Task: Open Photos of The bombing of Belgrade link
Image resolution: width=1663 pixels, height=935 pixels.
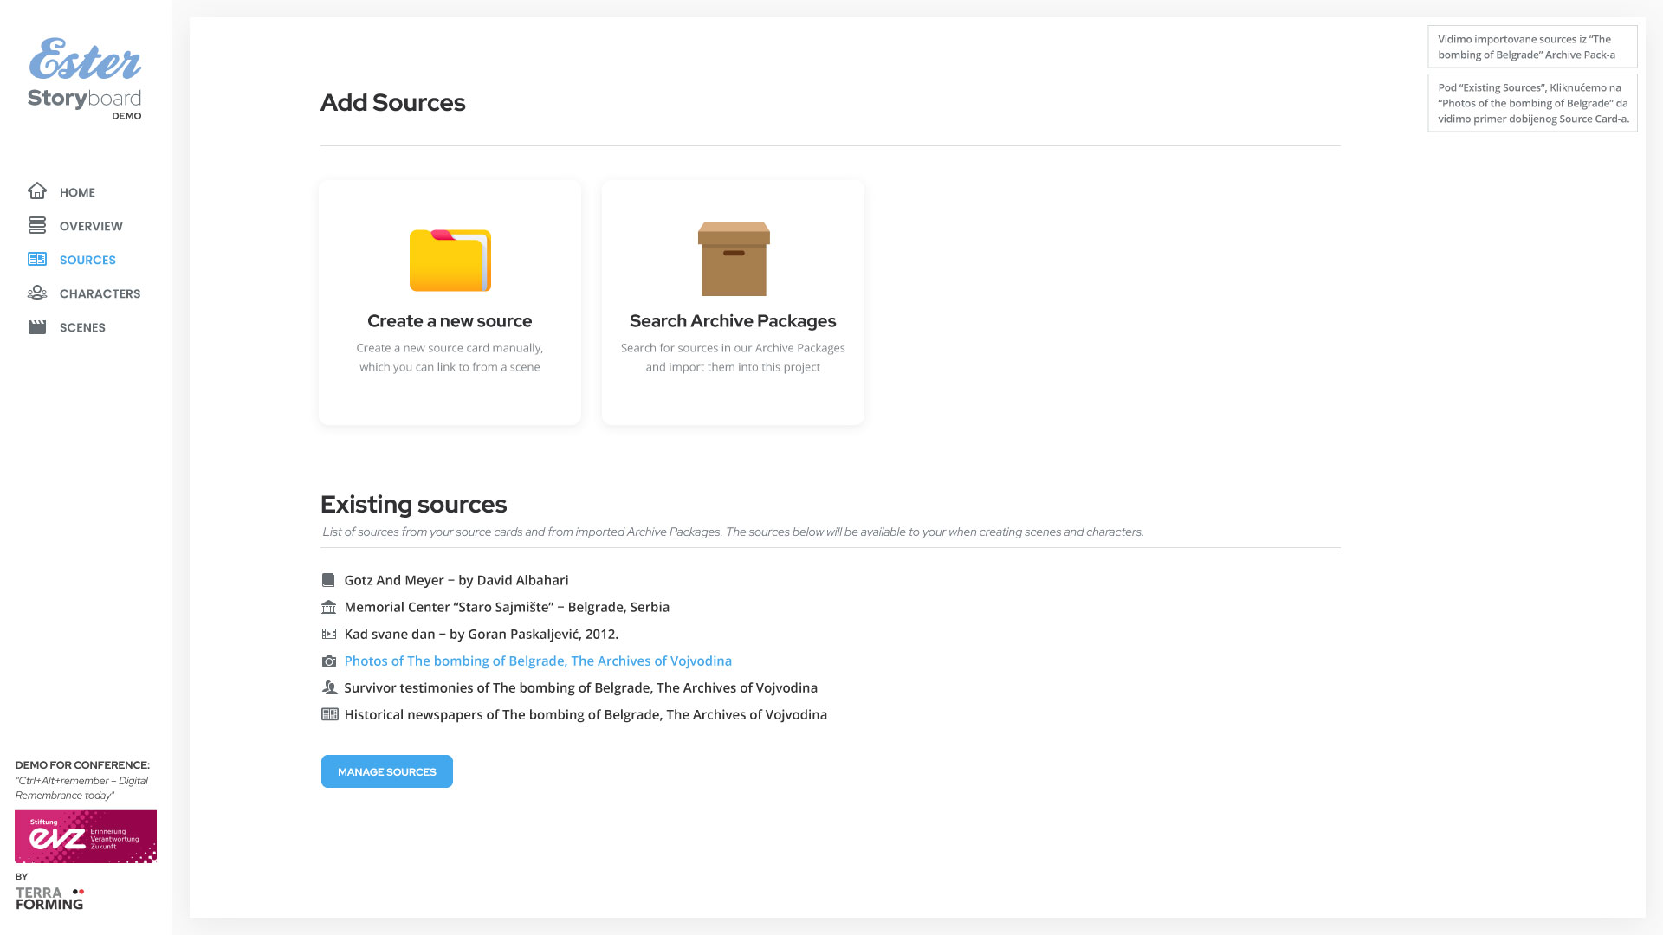Action: [537, 661]
